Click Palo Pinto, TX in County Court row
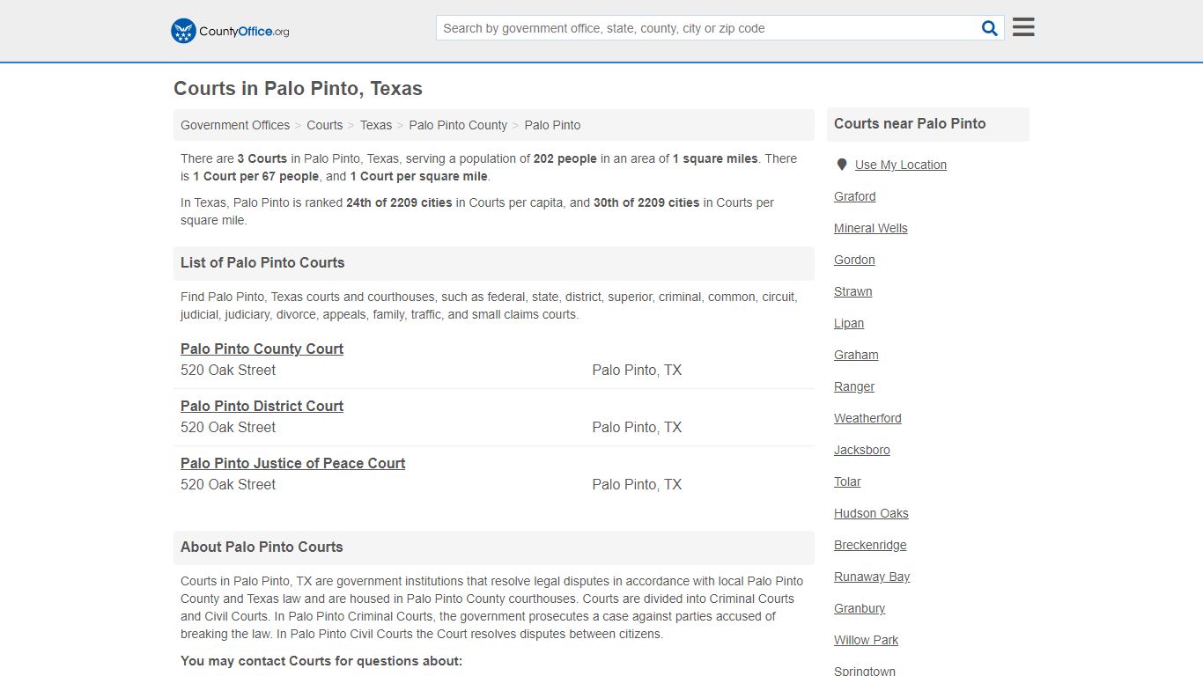This screenshot has width=1203, height=676. (637, 371)
